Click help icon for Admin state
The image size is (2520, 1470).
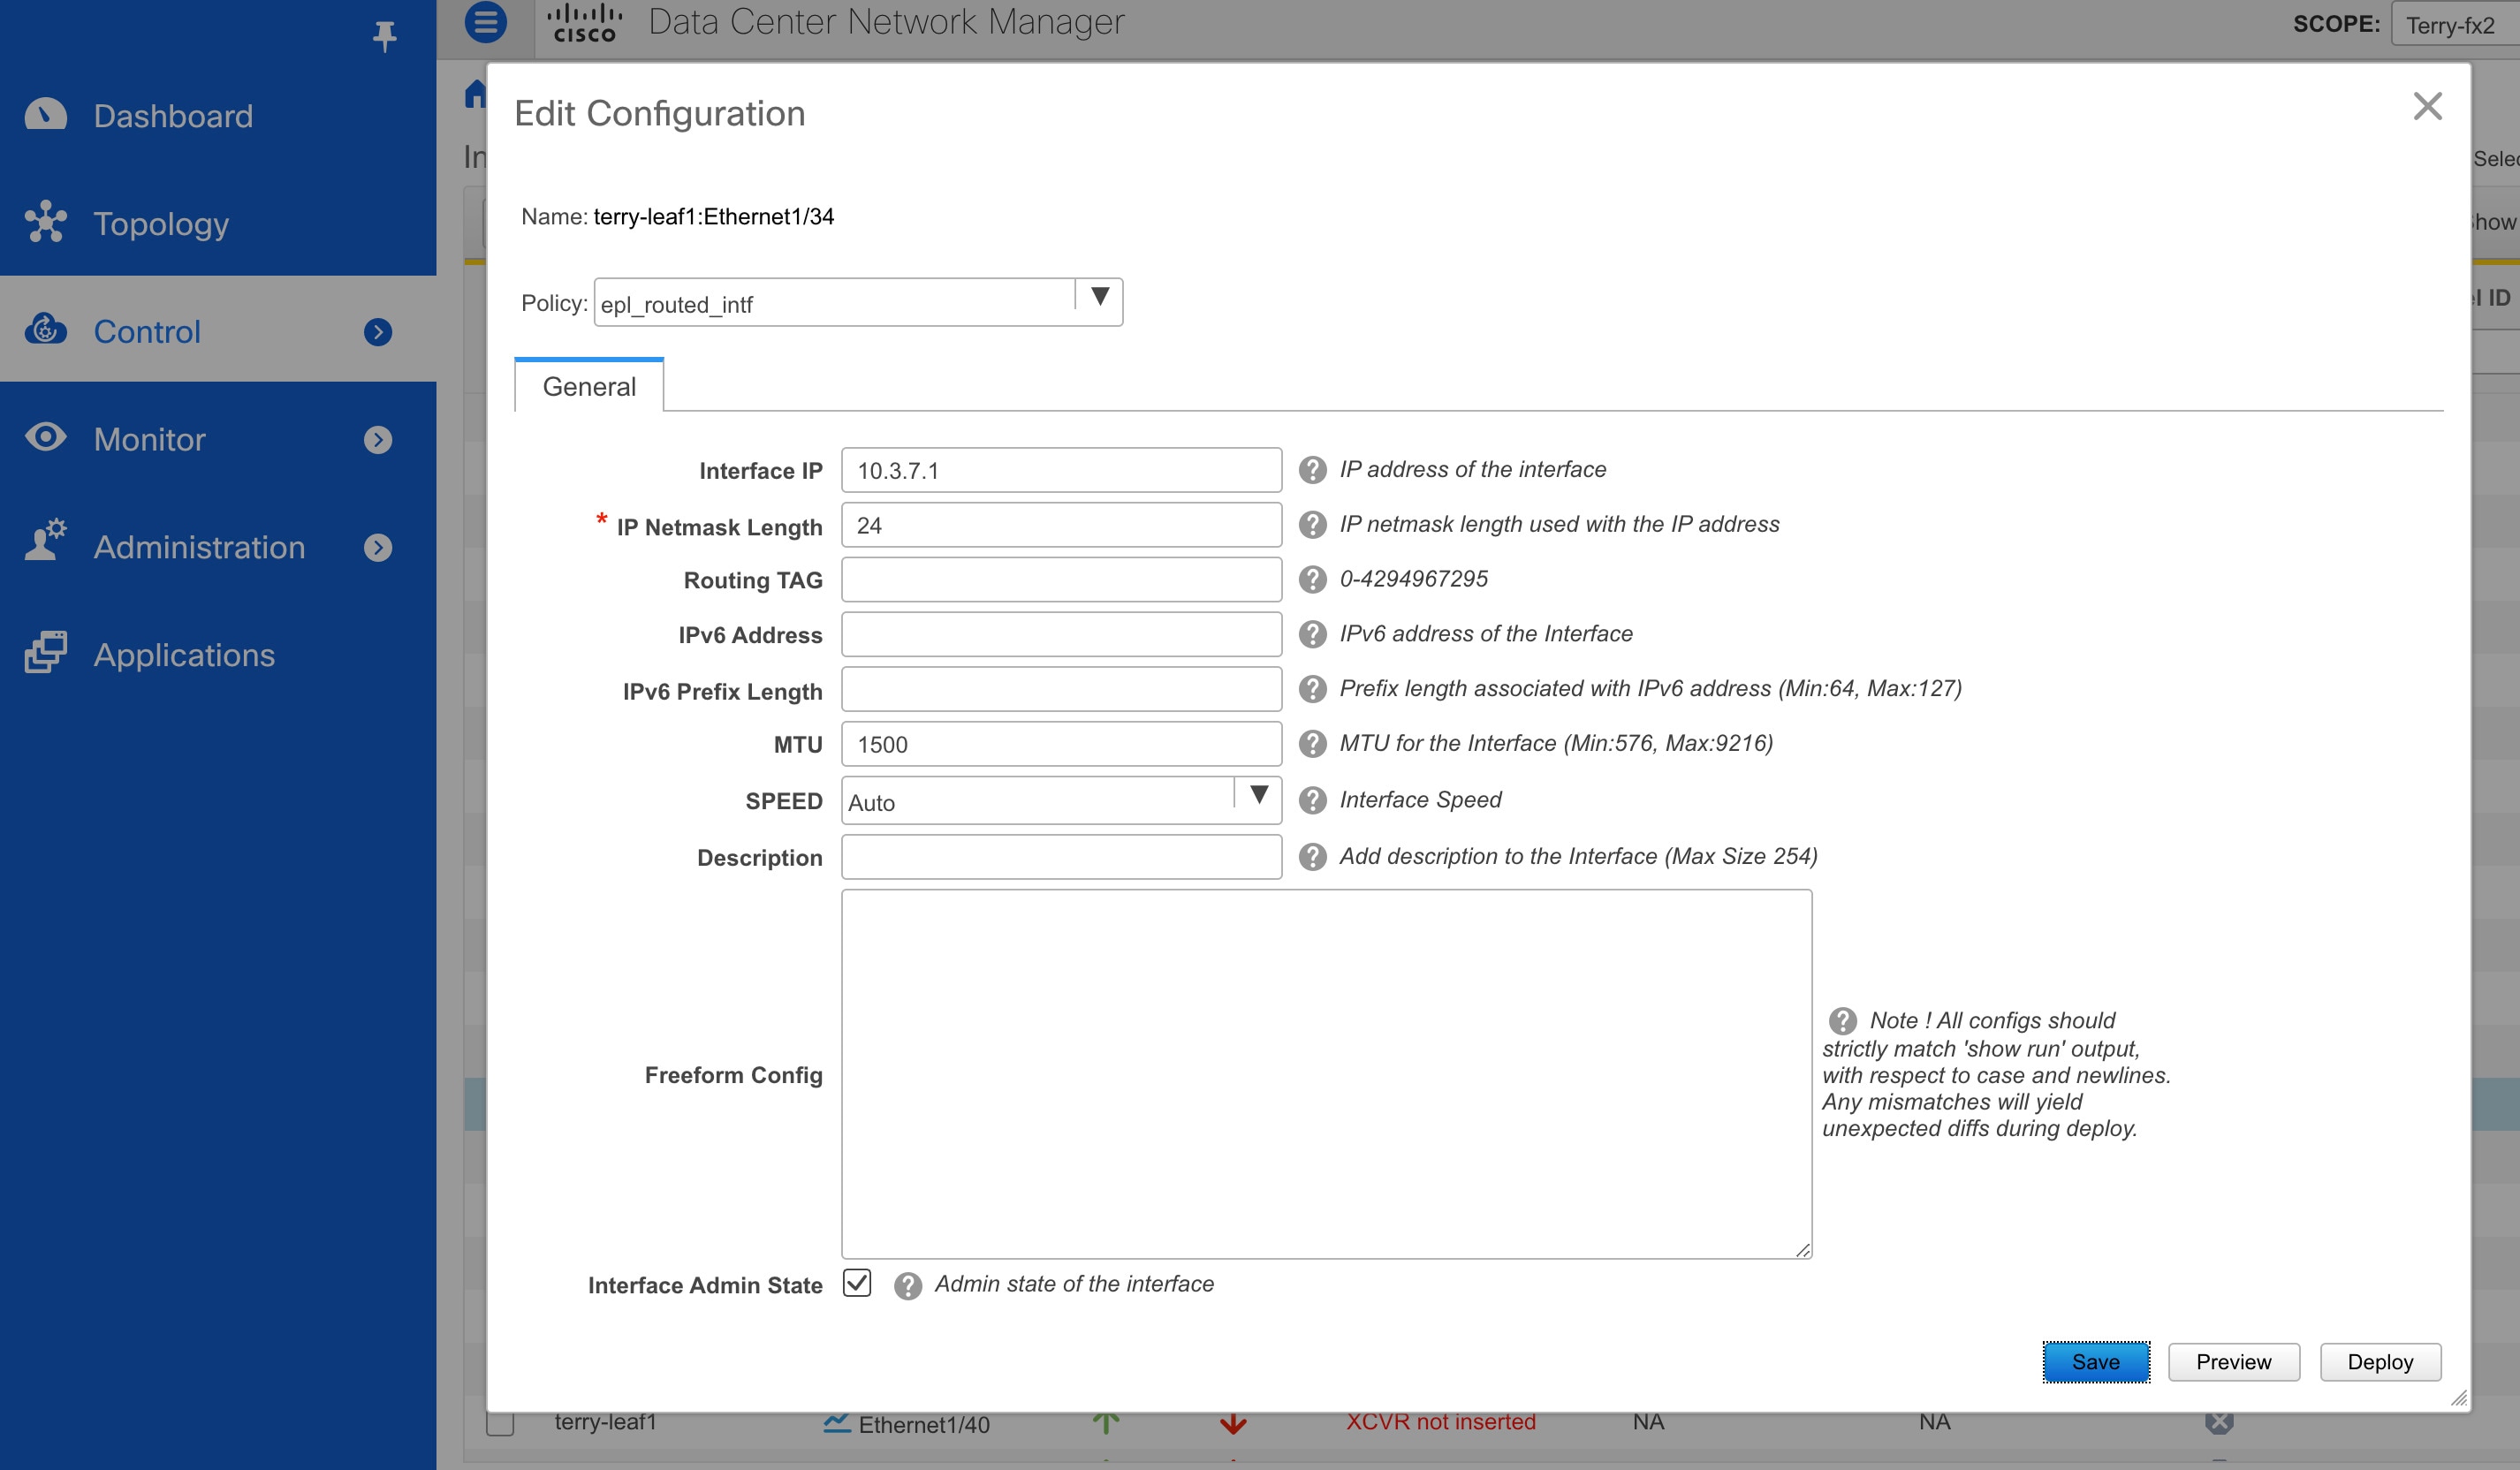pyautogui.click(x=908, y=1286)
